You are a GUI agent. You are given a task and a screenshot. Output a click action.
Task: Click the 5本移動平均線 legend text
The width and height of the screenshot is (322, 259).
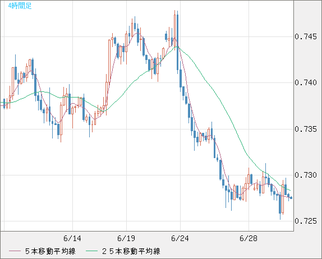click(50, 251)
